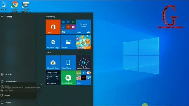Click Excel icon in Office apps tile

tap(73, 22)
